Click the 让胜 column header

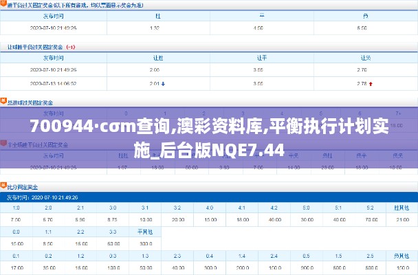click(158, 58)
